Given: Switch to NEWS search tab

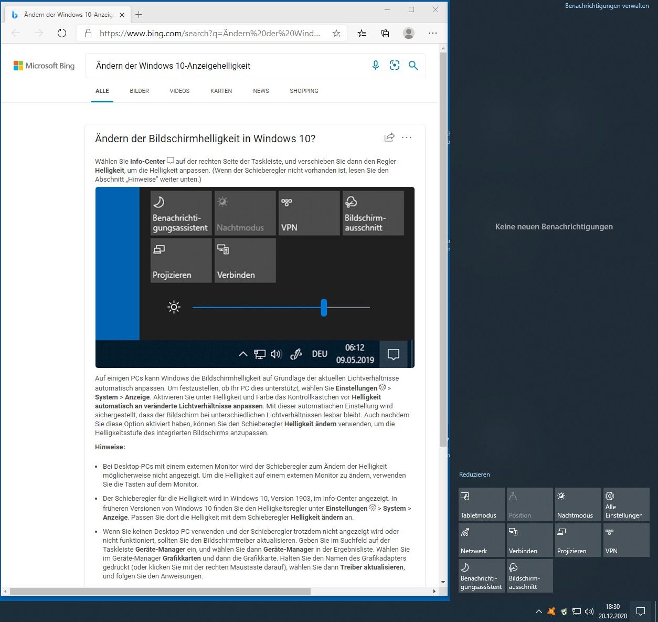Looking at the screenshot, I should 261,91.
